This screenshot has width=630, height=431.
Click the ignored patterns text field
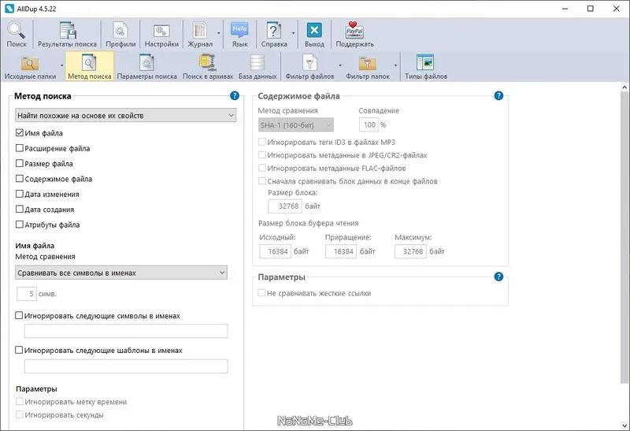click(126, 366)
